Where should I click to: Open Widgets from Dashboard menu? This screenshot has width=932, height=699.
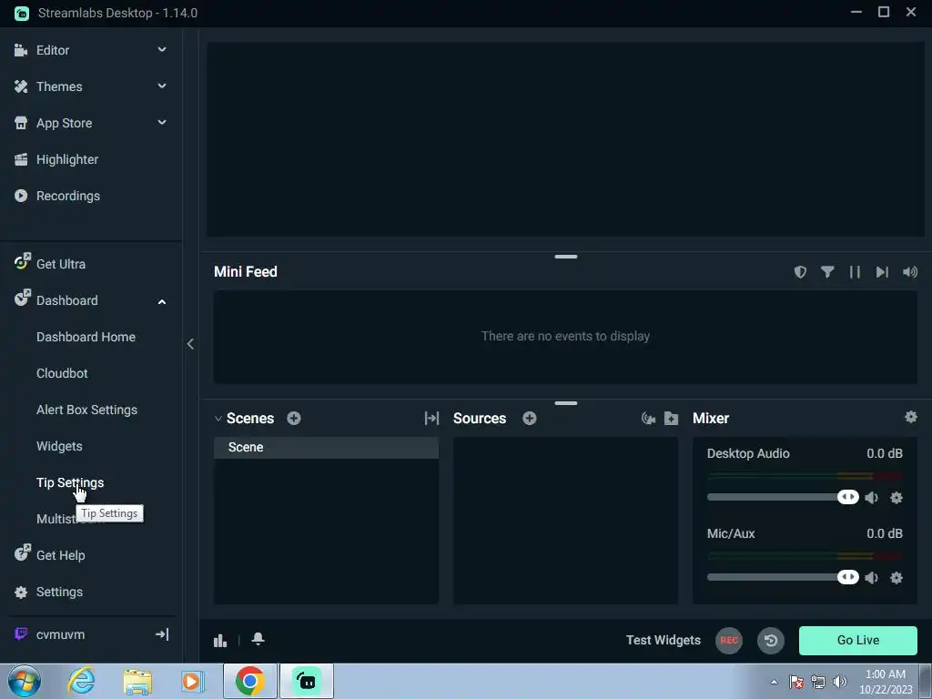pyautogui.click(x=59, y=446)
